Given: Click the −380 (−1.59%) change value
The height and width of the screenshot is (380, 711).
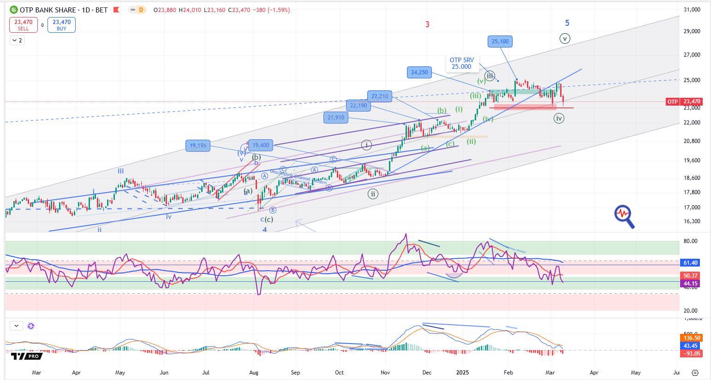Looking at the screenshot, I should (271, 10).
